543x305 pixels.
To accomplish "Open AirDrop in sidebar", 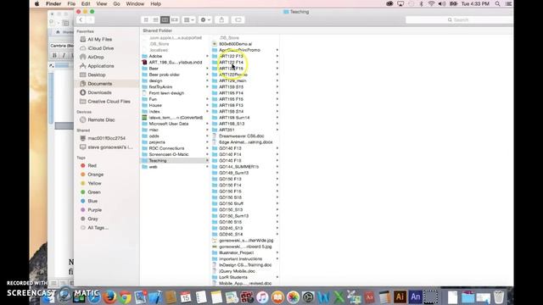I will (x=96, y=57).
